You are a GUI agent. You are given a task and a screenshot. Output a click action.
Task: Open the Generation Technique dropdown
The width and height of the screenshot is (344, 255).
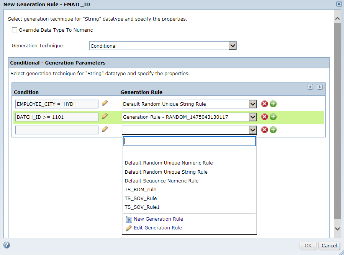pyautogui.click(x=233, y=46)
